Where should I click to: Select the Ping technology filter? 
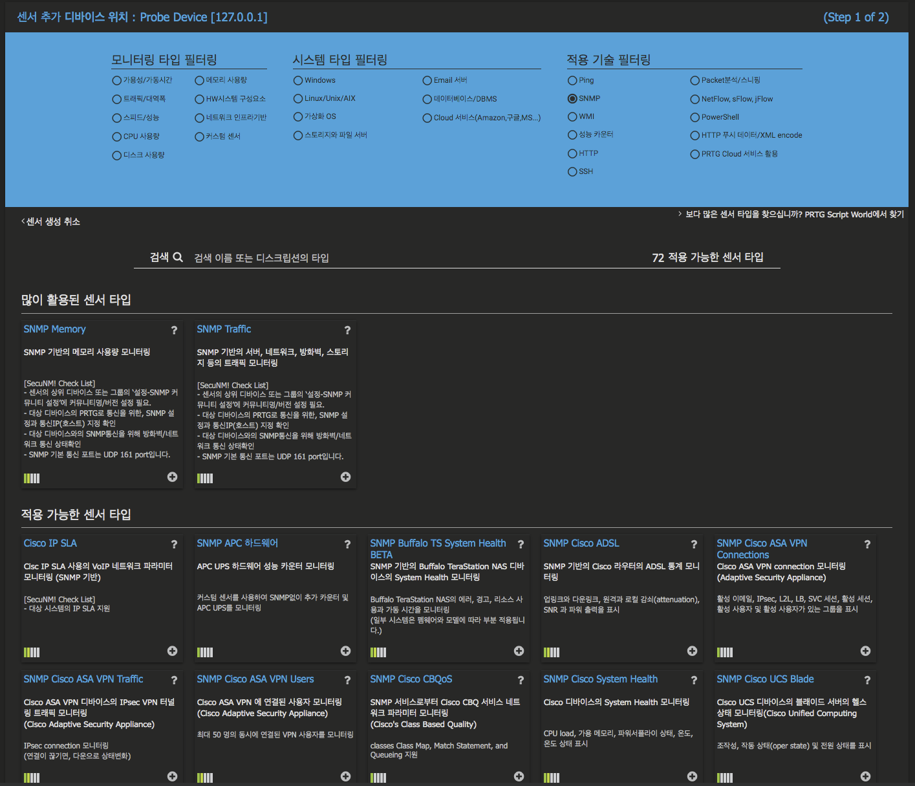(572, 81)
